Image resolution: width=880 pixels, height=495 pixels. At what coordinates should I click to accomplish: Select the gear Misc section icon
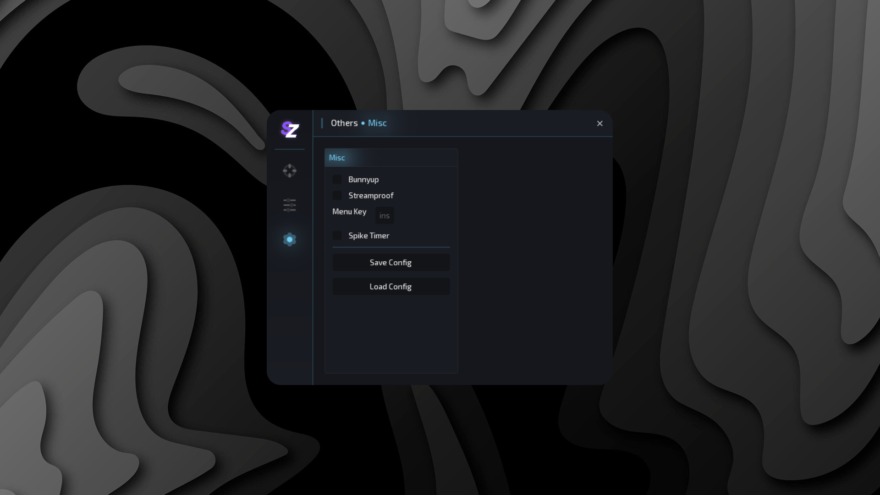click(290, 239)
